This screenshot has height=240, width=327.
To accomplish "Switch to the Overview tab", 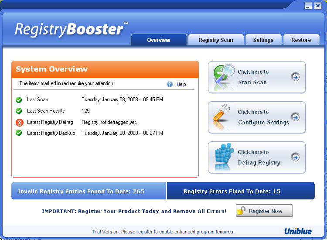I will coord(159,40).
